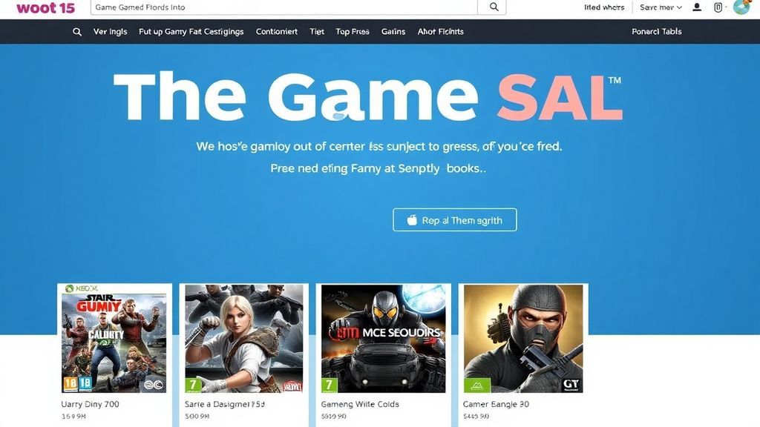Click the Rep al Them sgrith button
Viewport: 760px width, 427px height.
click(455, 219)
